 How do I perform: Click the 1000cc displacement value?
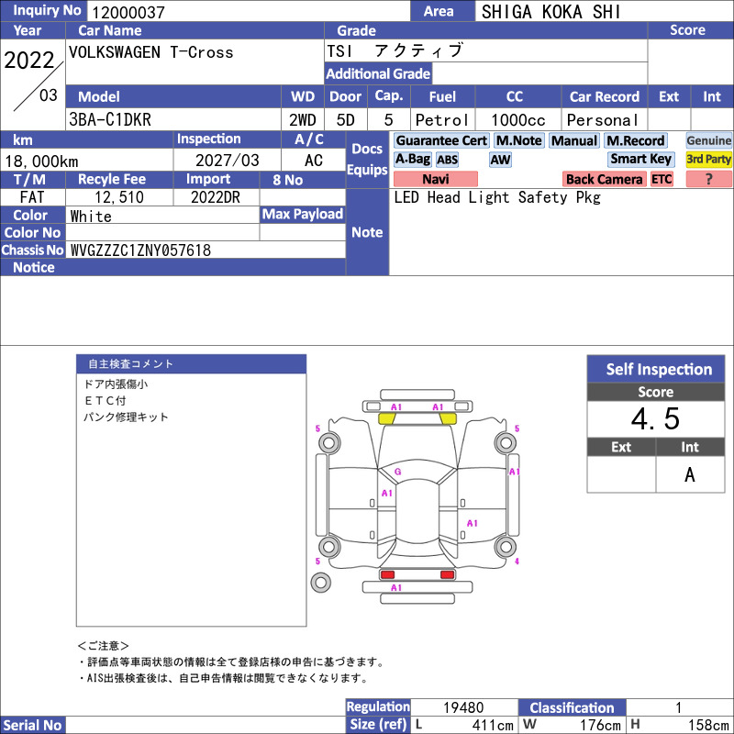518,120
